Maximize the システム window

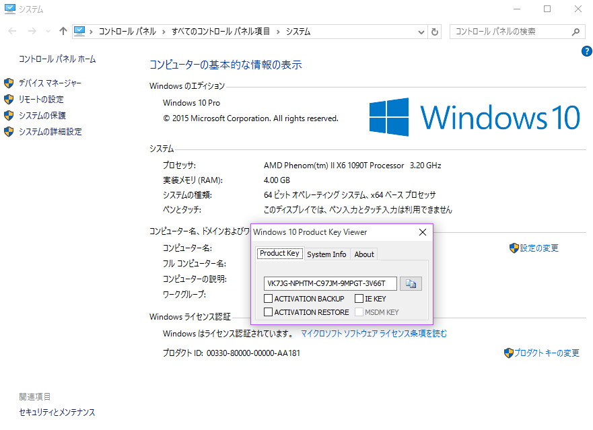point(547,9)
